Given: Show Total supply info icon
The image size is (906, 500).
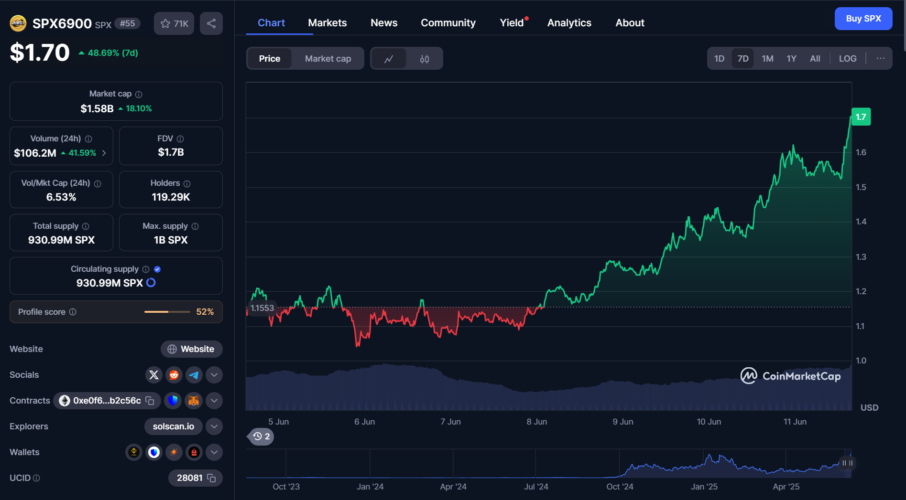Looking at the screenshot, I should 86,226.
